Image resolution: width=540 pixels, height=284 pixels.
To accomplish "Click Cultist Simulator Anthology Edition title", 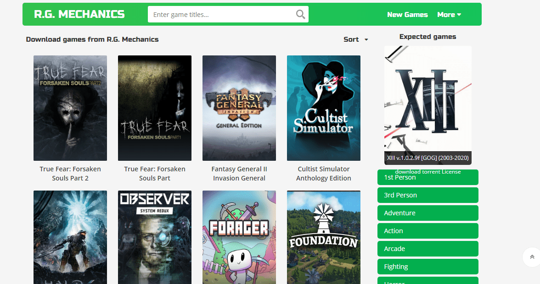I will tap(324, 174).
